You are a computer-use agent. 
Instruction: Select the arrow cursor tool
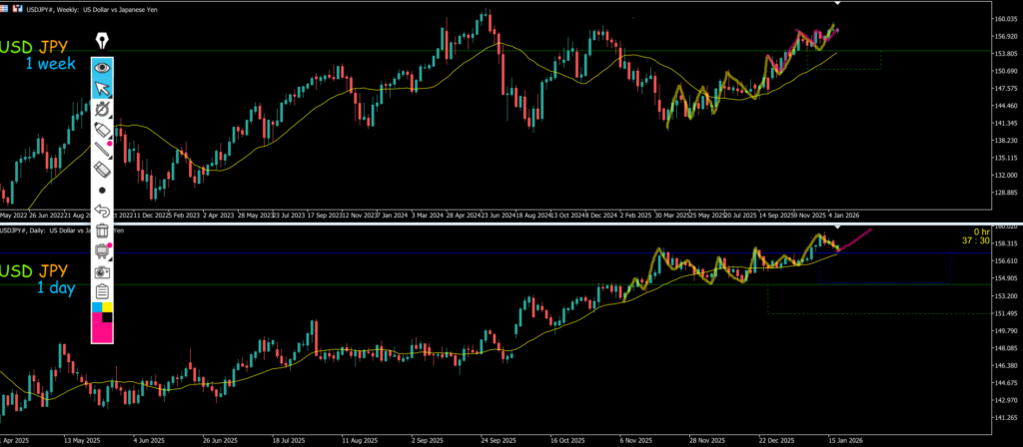coord(102,88)
